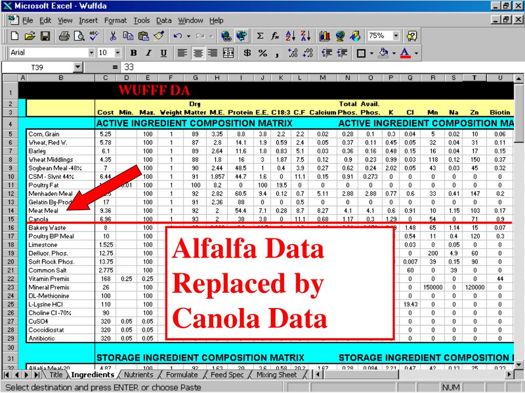
Task: Toggle Underline formatting
Action: point(164,53)
